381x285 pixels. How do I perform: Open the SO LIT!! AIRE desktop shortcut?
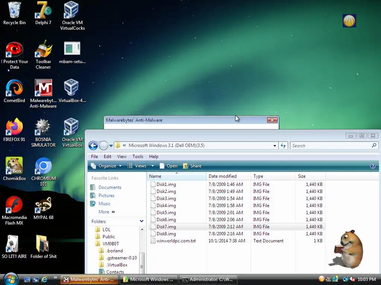point(15,247)
